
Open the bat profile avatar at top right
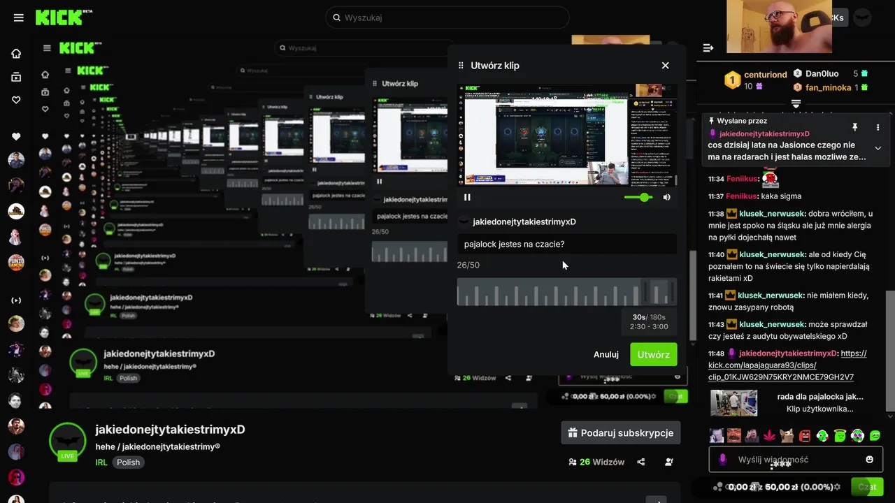862,17
